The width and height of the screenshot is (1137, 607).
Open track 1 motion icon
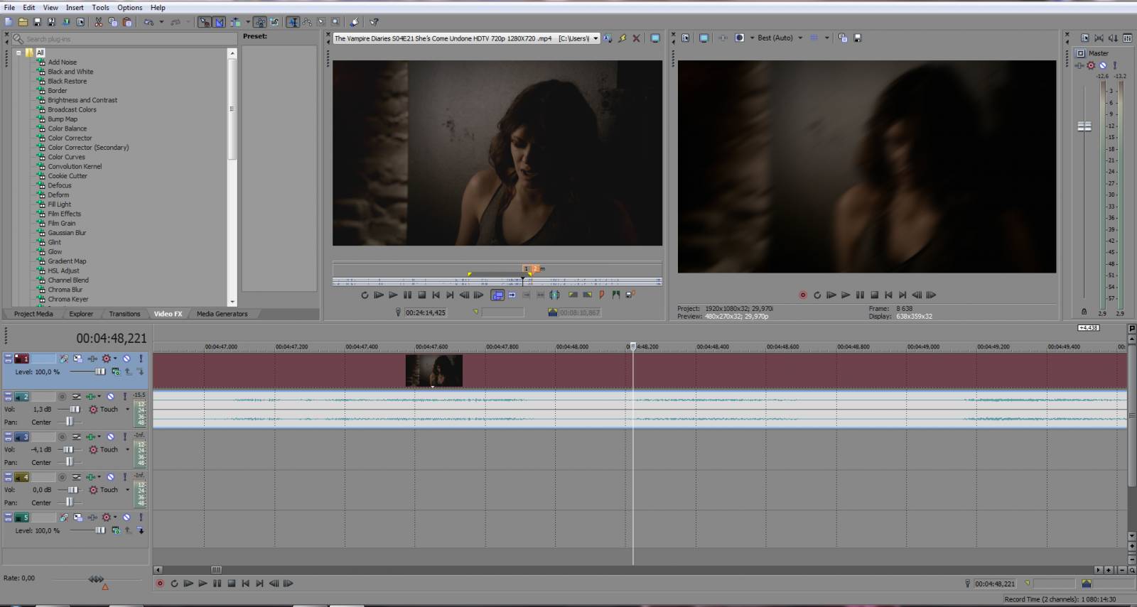[x=77, y=359]
